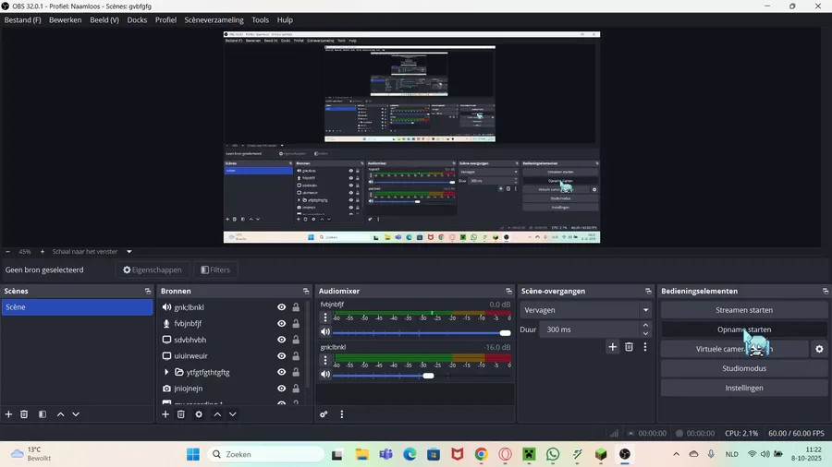The height and width of the screenshot is (467, 832).
Task: Toggle visibility of gnk;lbnkl source
Action: (x=281, y=307)
